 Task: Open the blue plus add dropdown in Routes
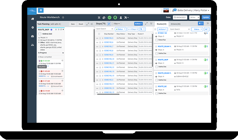[201, 23]
